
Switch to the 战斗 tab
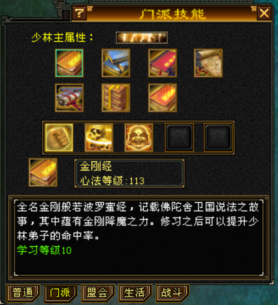click(172, 293)
